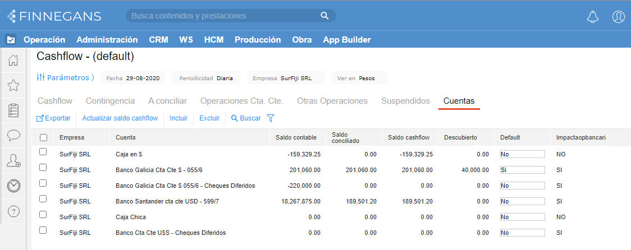Check the Caja Chica row checkbox

click(x=43, y=215)
